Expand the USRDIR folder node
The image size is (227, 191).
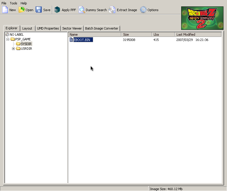pos(13,49)
